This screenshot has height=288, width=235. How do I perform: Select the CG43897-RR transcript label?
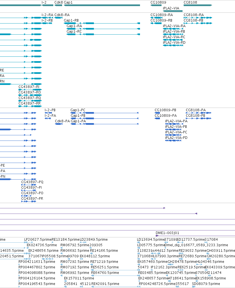coord(30,103)
